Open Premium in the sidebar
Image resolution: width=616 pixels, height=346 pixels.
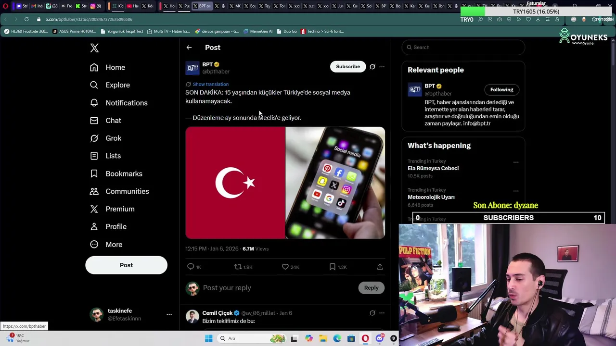tap(112, 209)
